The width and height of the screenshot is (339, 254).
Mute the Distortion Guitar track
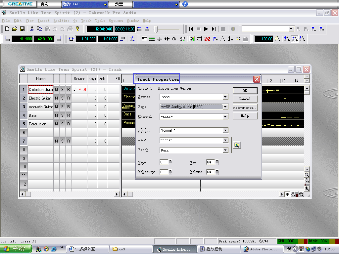point(56,89)
